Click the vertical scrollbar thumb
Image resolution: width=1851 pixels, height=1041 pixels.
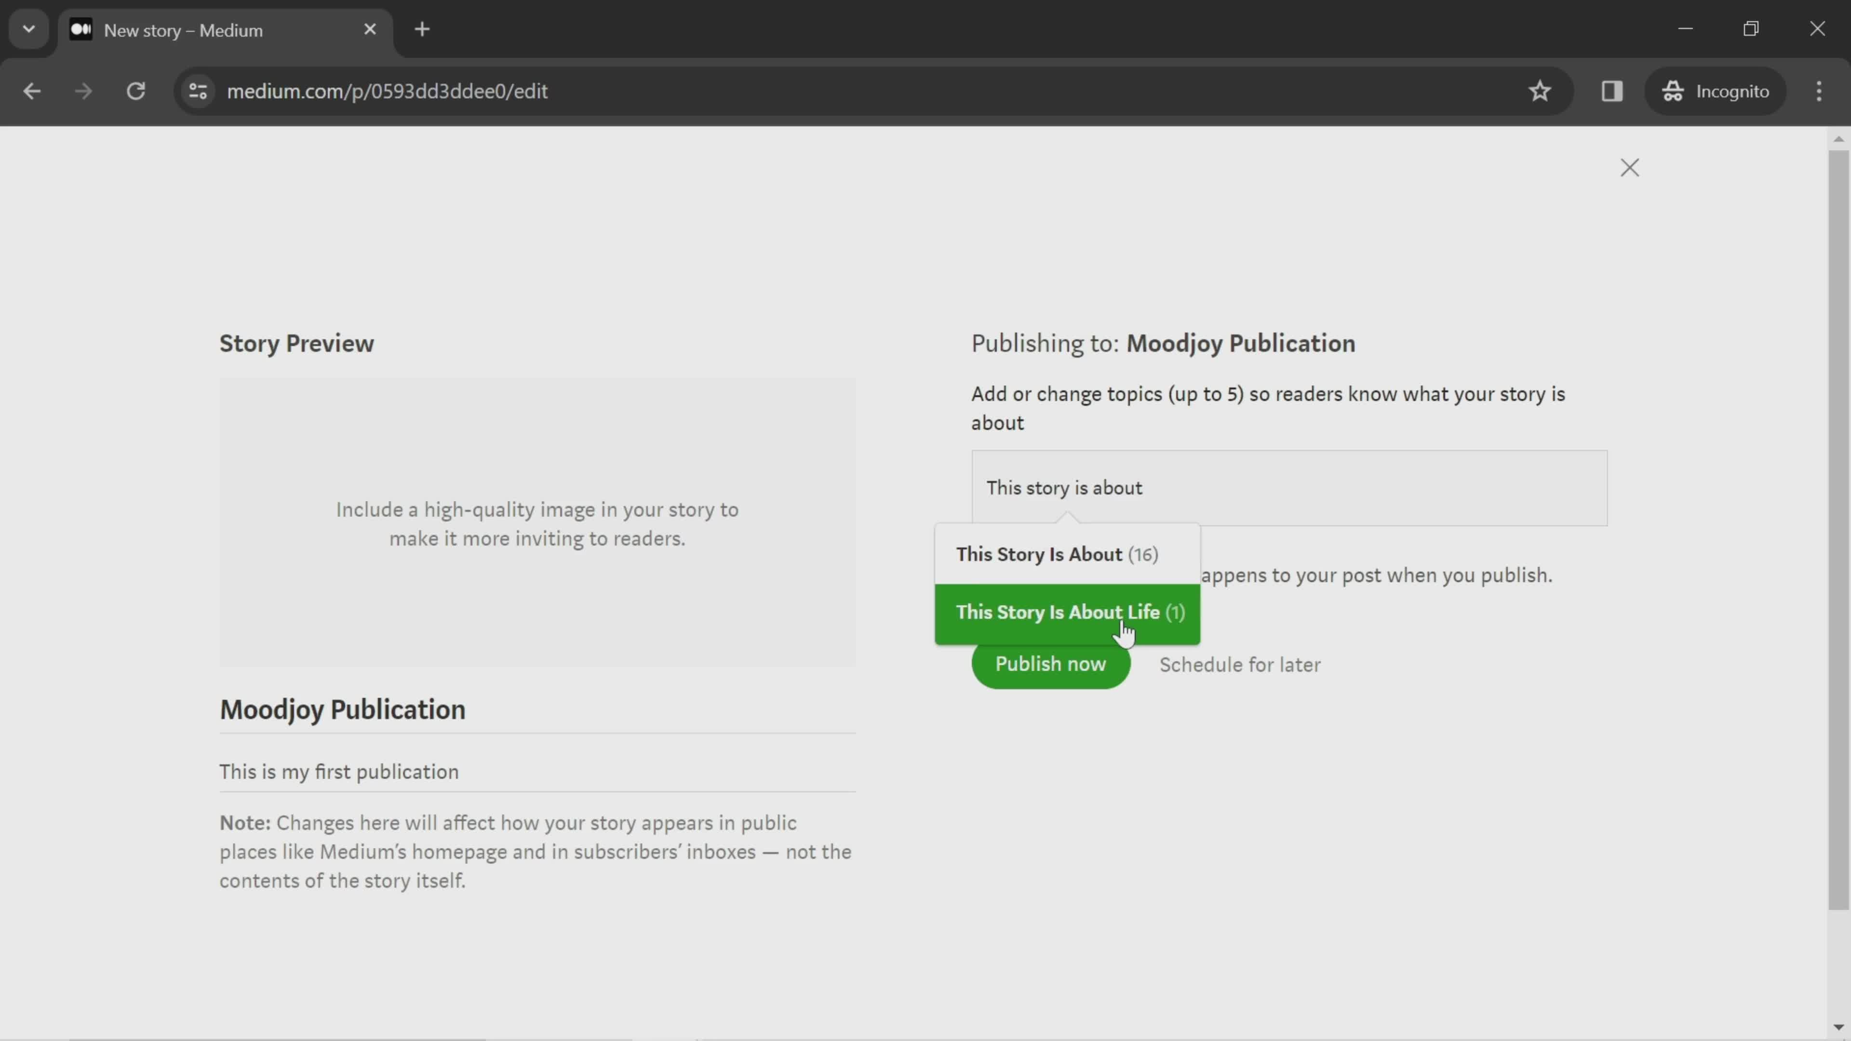1838,530
